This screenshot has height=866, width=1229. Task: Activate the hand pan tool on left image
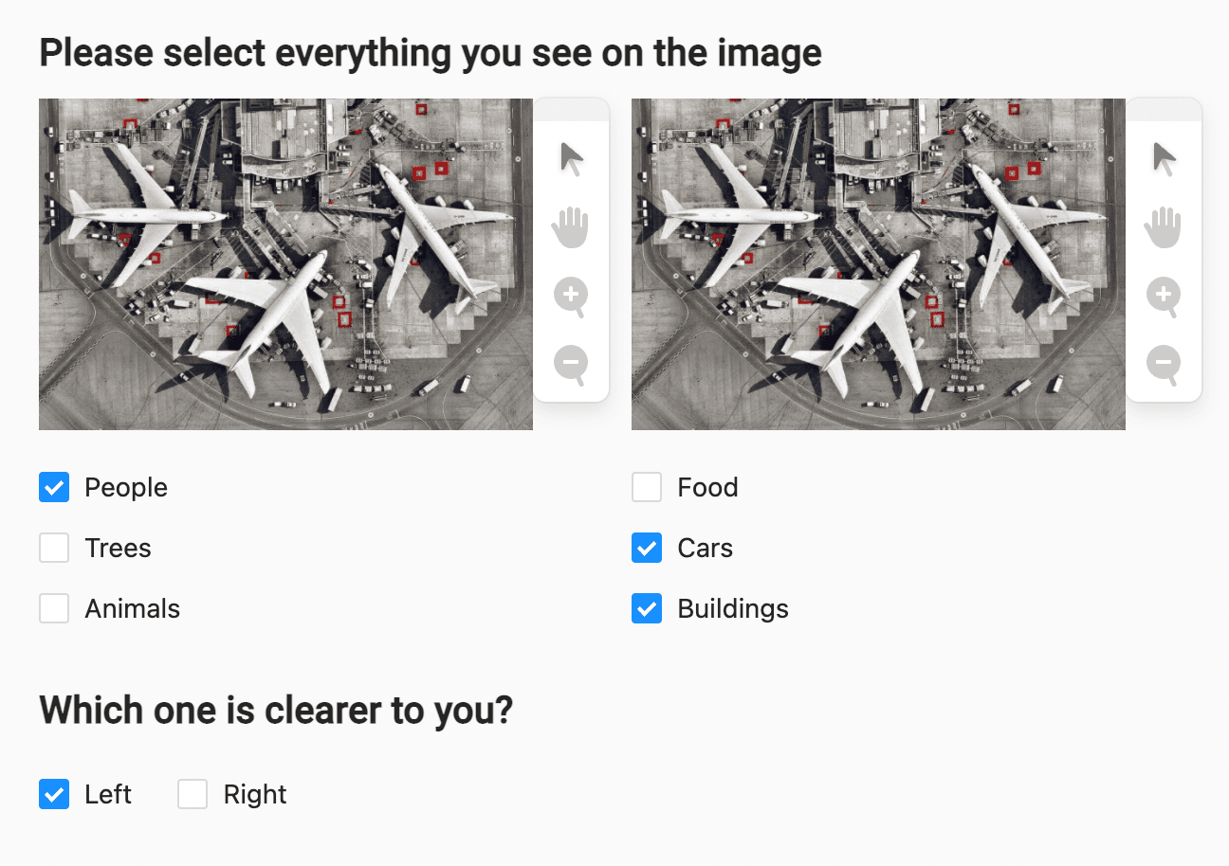(x=571, y=228)
